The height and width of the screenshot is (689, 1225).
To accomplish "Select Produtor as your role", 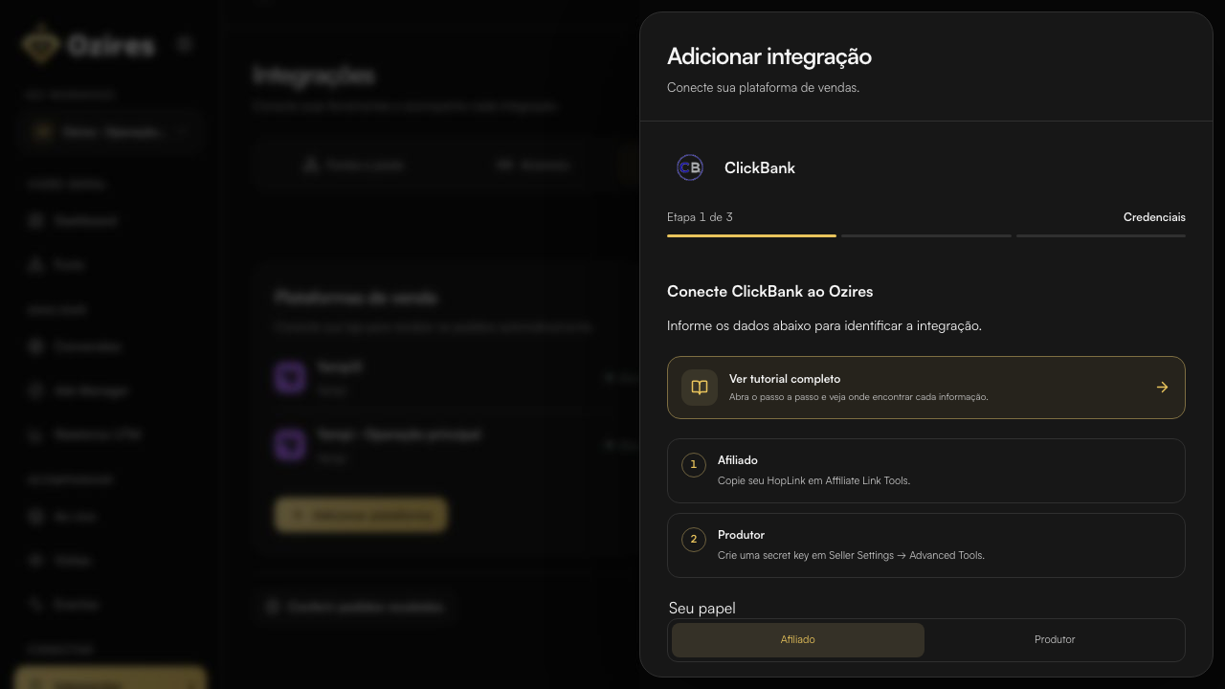I will [x=1055, y=639].
